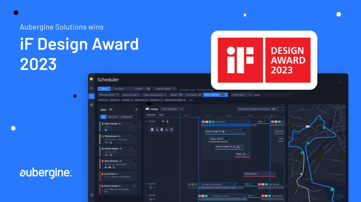
Task: Select the clock scheduler sidebar icon
Action: coord(91,96)
